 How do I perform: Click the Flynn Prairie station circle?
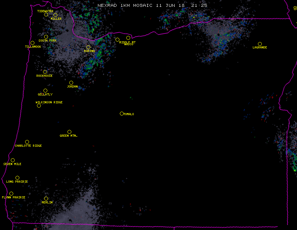[11, 194]
